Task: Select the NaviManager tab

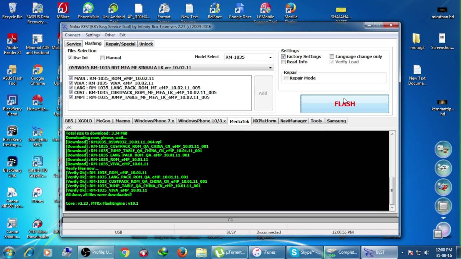Action: (x=293, y=121)
